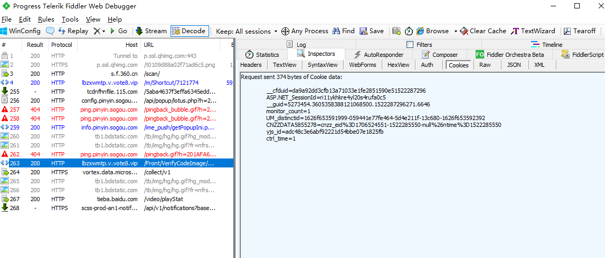This screenshot has height=258, width=605.
Task: Select session 267 tieba.baidu.com
Action: [x=117, y=199]
